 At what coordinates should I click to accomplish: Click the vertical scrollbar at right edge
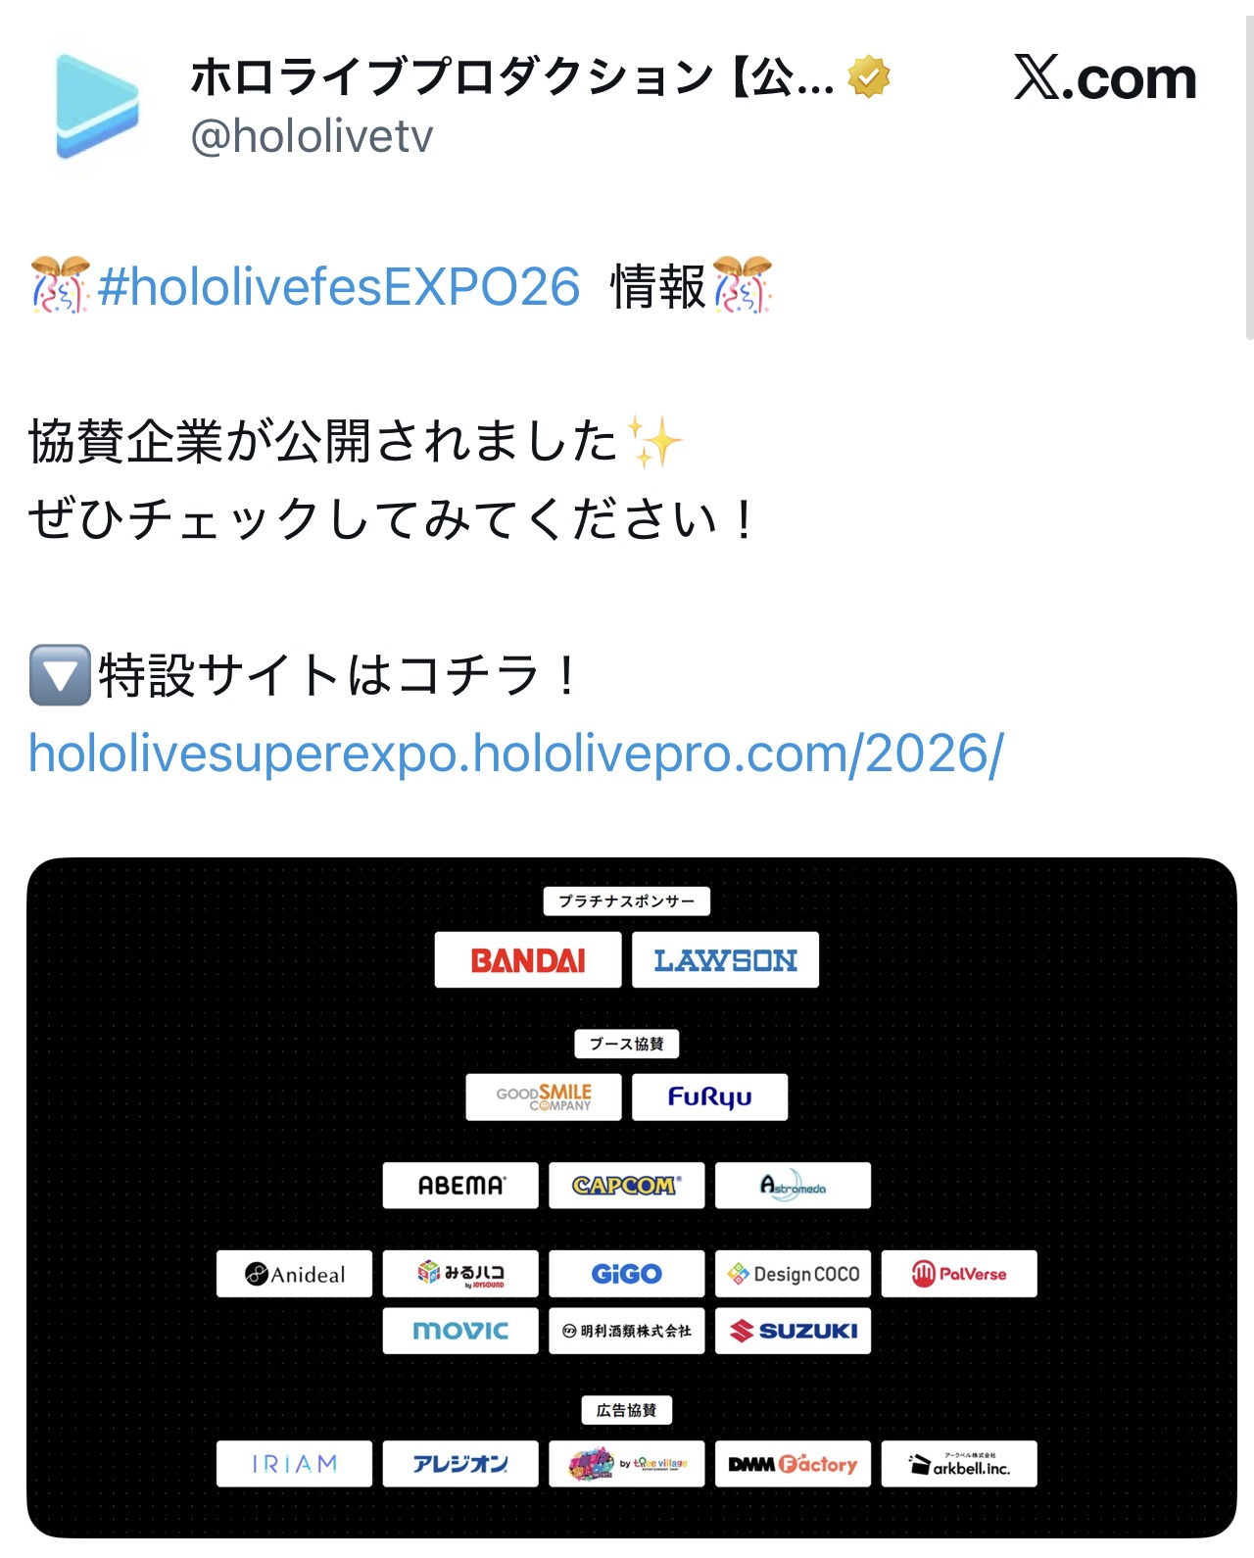tap(1249, 176)
